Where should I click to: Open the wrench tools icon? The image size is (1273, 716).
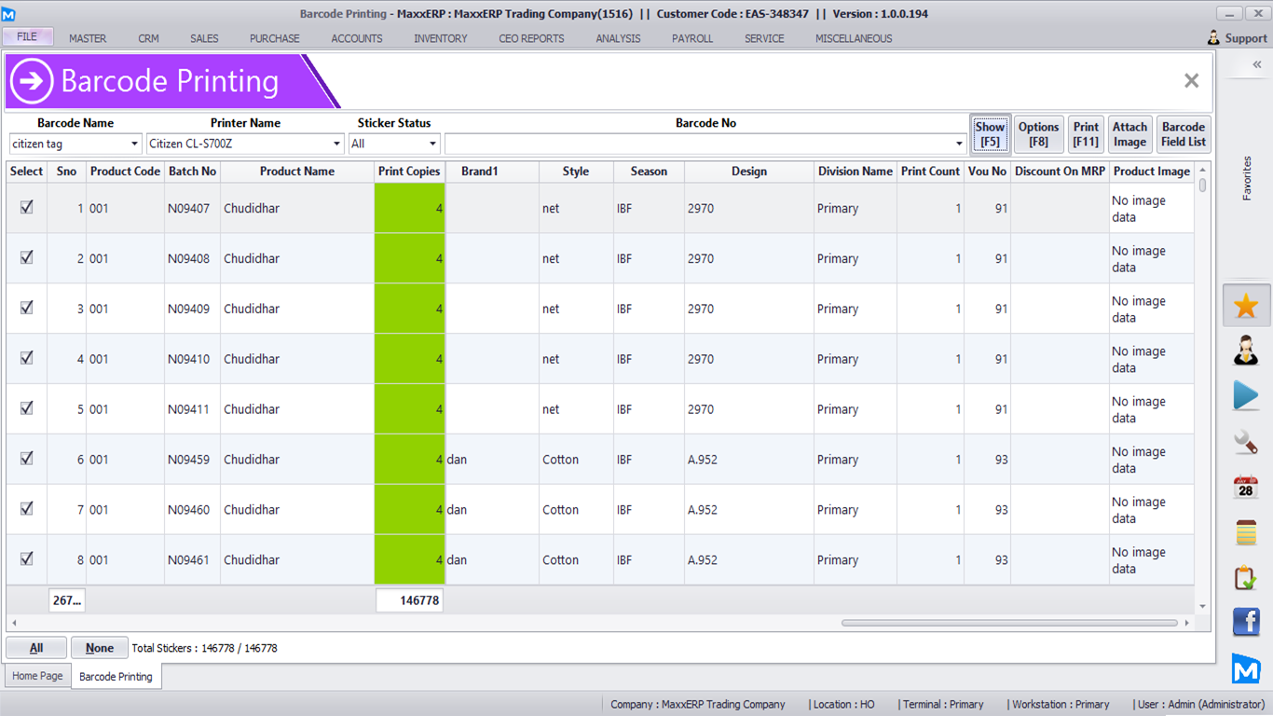tap(1246, 441)
